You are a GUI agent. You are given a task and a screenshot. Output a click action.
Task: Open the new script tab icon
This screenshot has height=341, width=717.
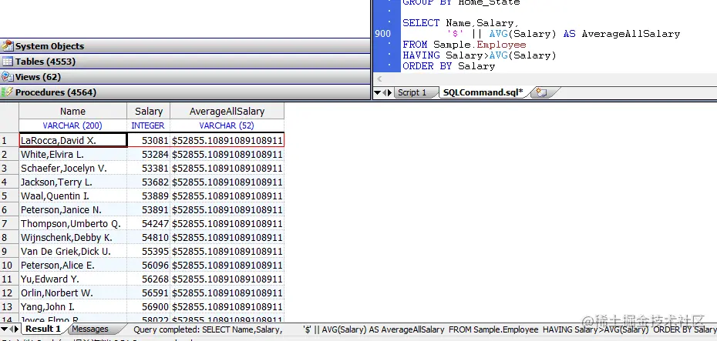pos(541,92)
